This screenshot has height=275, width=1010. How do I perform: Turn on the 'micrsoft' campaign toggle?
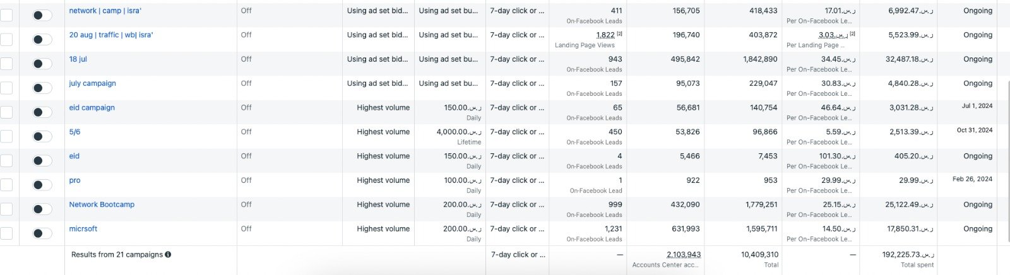pyautogui.click(x=42, y=233)
